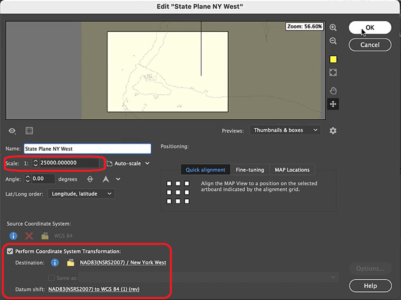Viewport: 401px width, 300px height.
Task: Switch to the MAP Locations tab
Action: [x=292, y=170]
